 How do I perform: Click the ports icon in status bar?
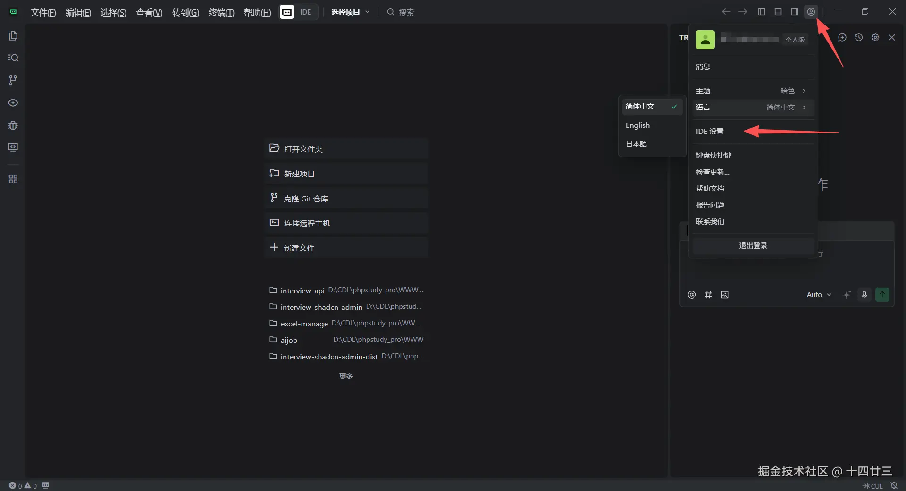(46, 485)
